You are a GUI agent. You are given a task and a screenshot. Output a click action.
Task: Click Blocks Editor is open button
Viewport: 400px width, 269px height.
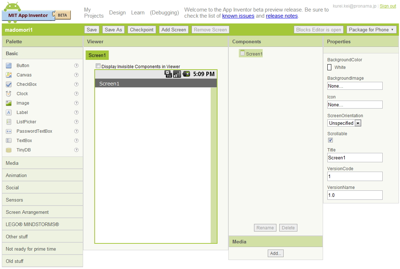point(319,30)
